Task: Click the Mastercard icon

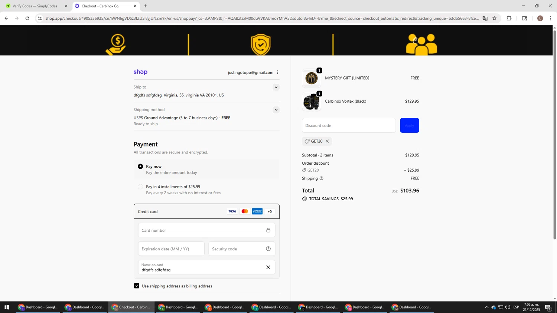Action: click(245, 211)
